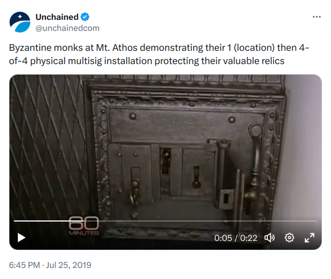Viewport: 331px width, 279px height.
Task: Click the 60 Minutes watermark logo
Action: pyautogui.click(x=84, y=226)
